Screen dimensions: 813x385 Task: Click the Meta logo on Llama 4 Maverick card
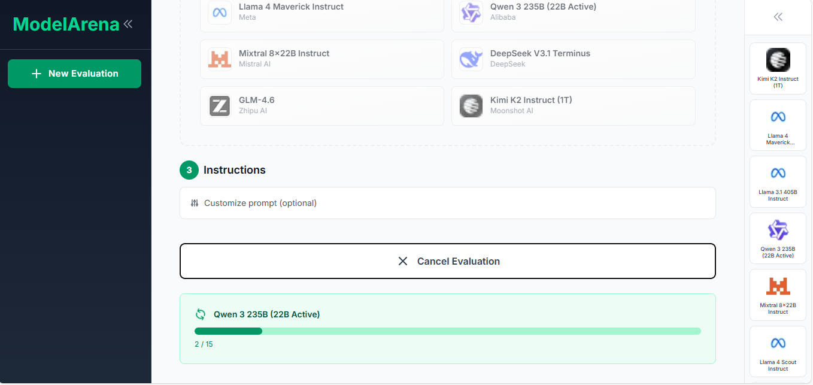[220, 13]
